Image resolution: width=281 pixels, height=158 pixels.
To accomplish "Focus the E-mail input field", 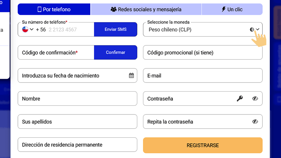I will click(x=203, y=75).
